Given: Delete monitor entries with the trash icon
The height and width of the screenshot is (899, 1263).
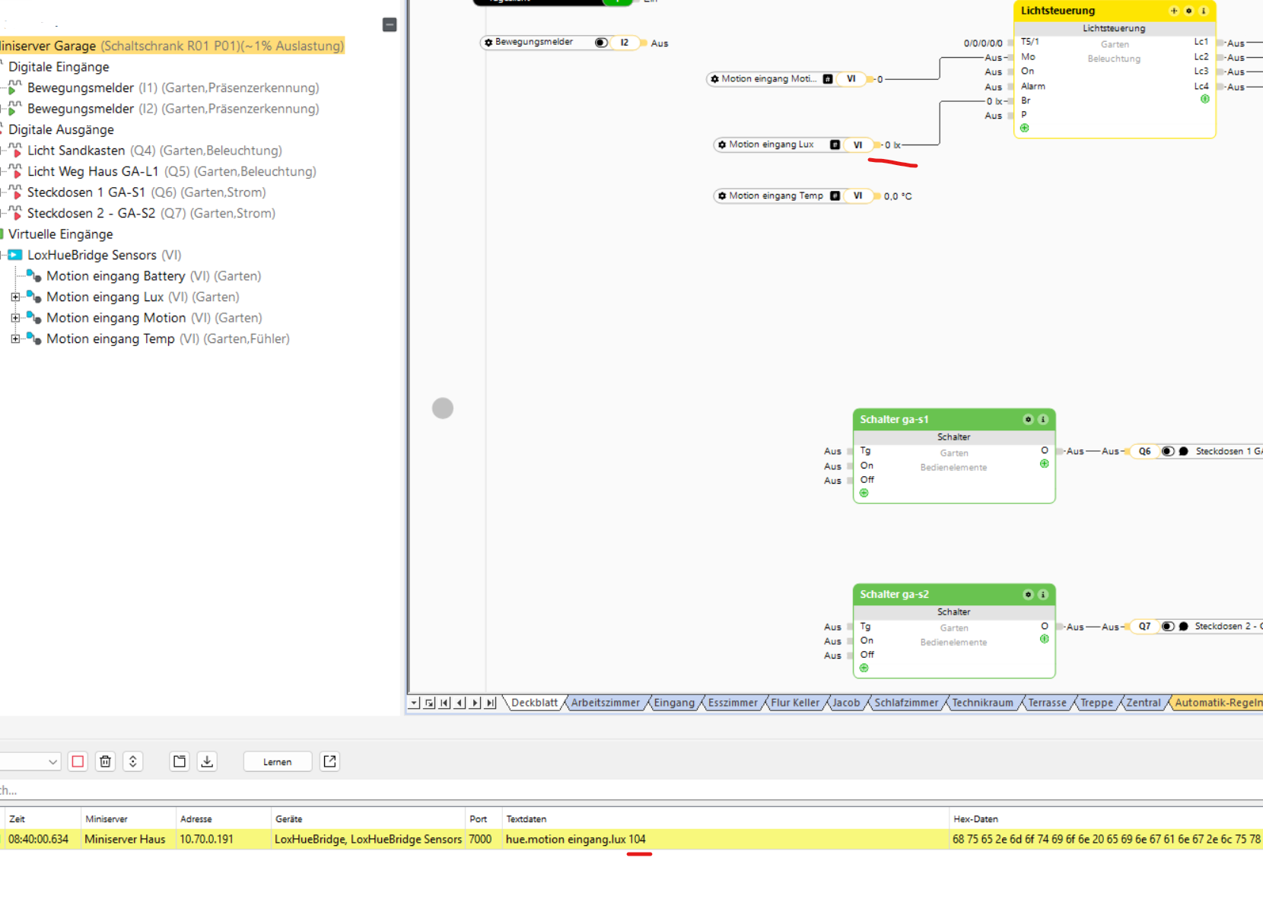Looking at the screenshot, I should pos(106,761).
